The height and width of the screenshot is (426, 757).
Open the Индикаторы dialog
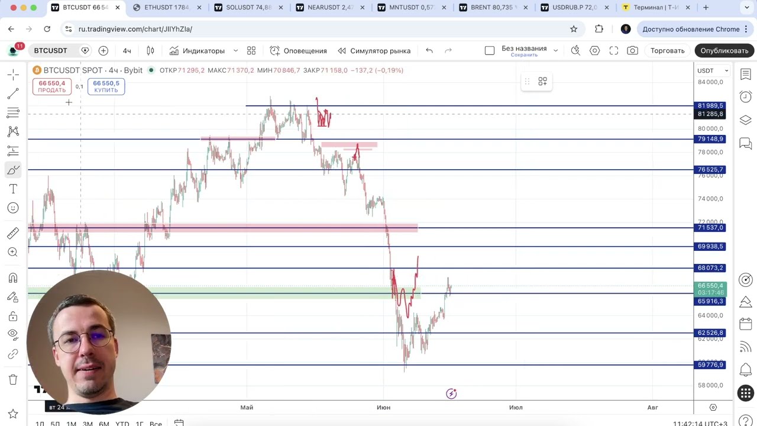tap(197, 50)
